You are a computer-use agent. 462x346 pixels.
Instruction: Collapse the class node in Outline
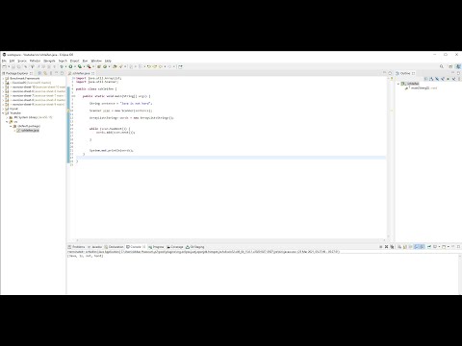[x=398, y=84]
